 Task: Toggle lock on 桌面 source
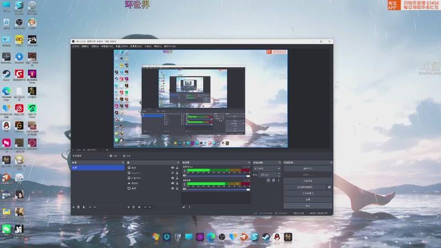pyautogui.click(x=177, y=188)
